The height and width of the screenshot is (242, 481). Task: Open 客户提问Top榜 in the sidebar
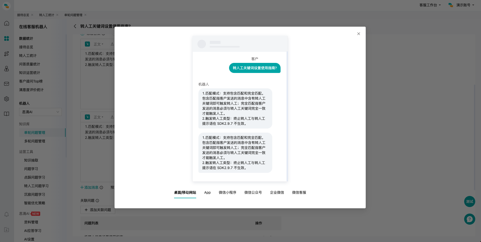pyautogui.click(x=31, y=81)
